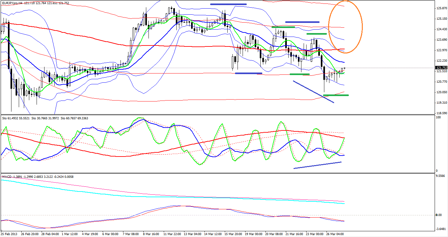This screenshot has height=237, width=448.
Task: Click the 11 Mar 22:00 time axis label
Action: tap(172, 234)
